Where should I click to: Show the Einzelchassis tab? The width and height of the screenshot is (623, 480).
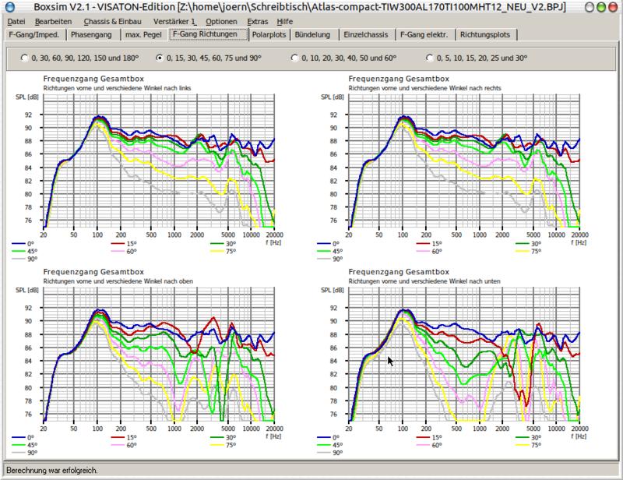point(365,34)
